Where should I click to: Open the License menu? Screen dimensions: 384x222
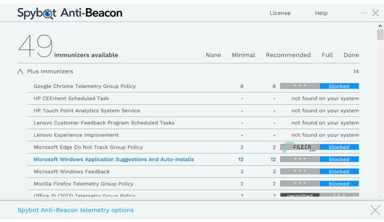pyautogui.click(x=280, y=13)
